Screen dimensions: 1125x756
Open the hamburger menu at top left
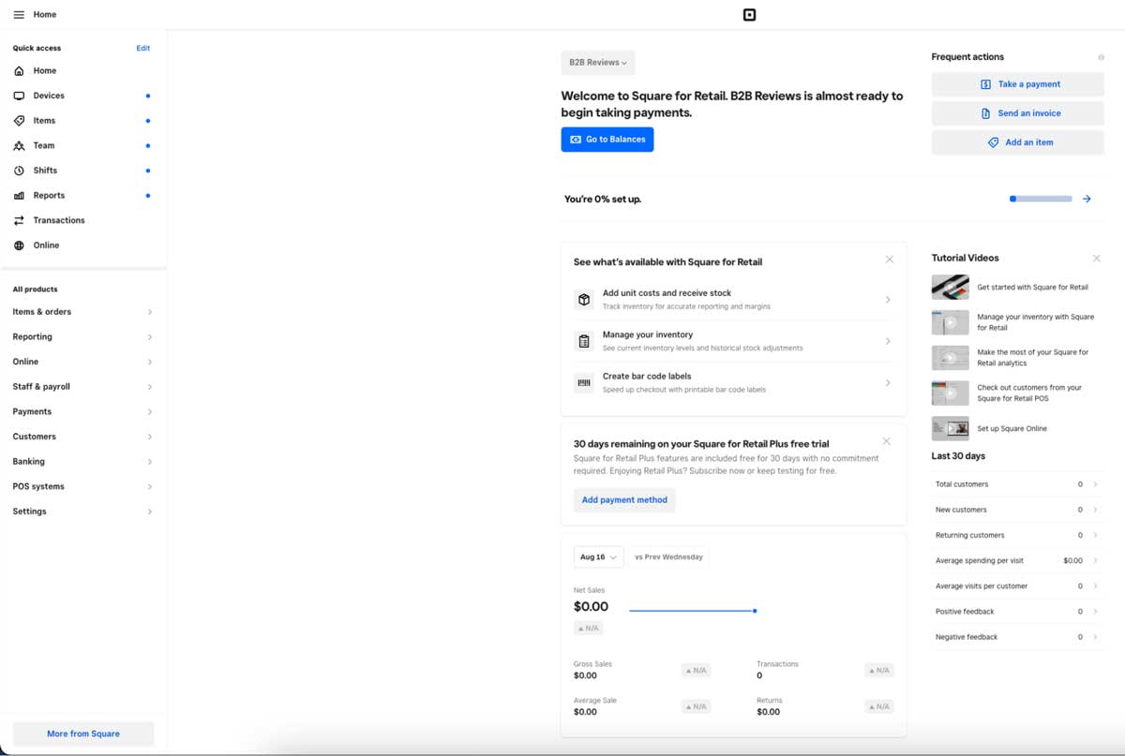tap(18, 14)
